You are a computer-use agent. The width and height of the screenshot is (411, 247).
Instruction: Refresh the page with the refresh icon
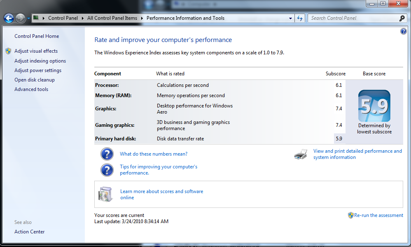click(x=300, y=19)
